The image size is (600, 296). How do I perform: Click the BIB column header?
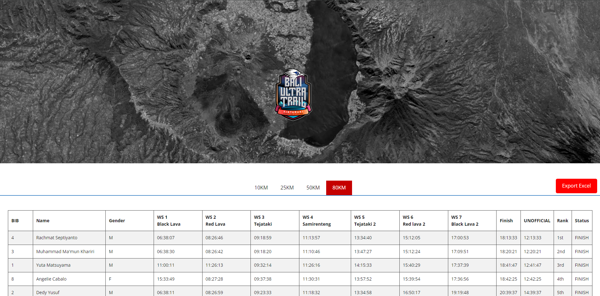15,221
